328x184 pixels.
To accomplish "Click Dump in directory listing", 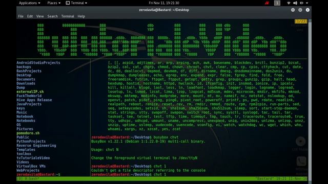I will (20, 87).
